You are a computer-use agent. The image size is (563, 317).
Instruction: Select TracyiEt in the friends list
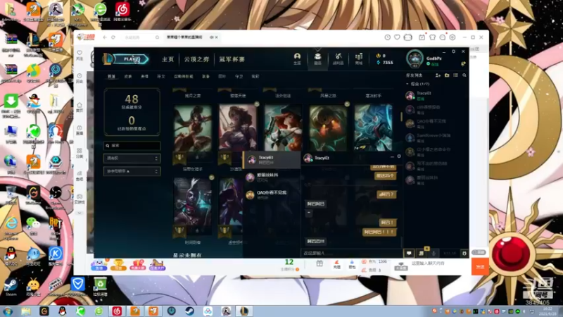(x=435, y=95)
